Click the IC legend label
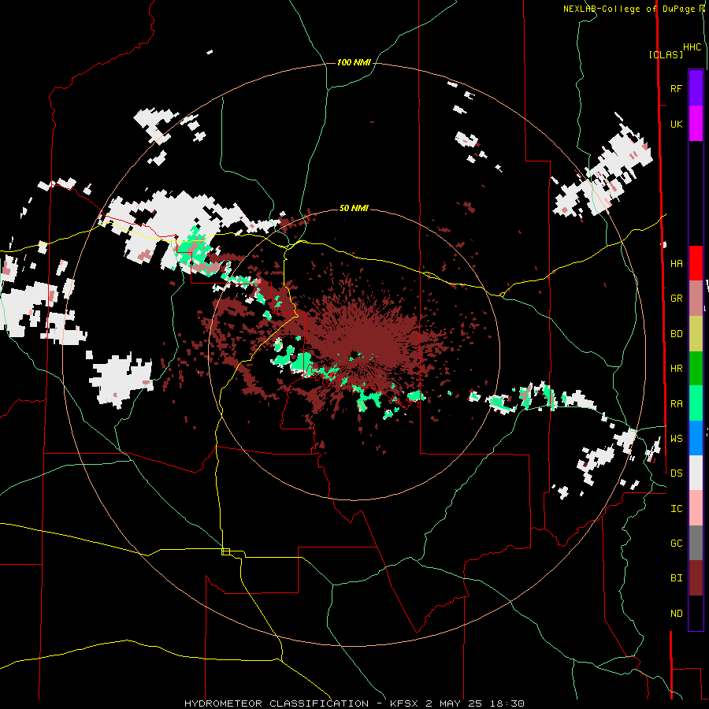The image size is (709, 709). coord(676,509)
